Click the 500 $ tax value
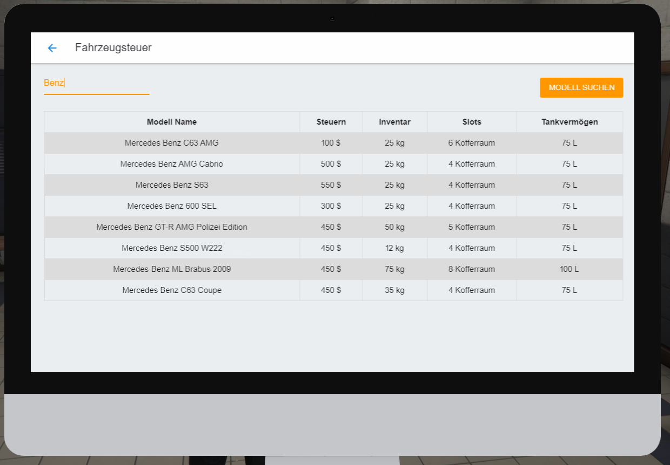This screenshot has width=670, height=465. click(x=331, y=164)
